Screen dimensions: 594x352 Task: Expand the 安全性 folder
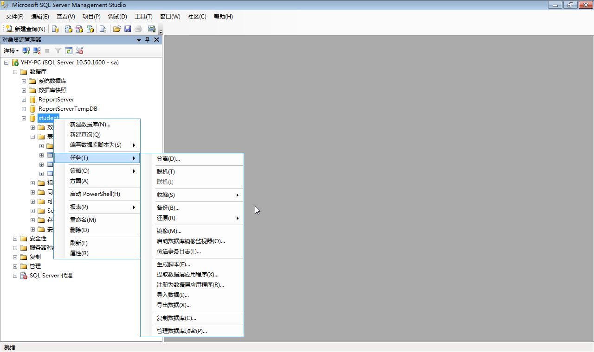[x=15, y=239]
